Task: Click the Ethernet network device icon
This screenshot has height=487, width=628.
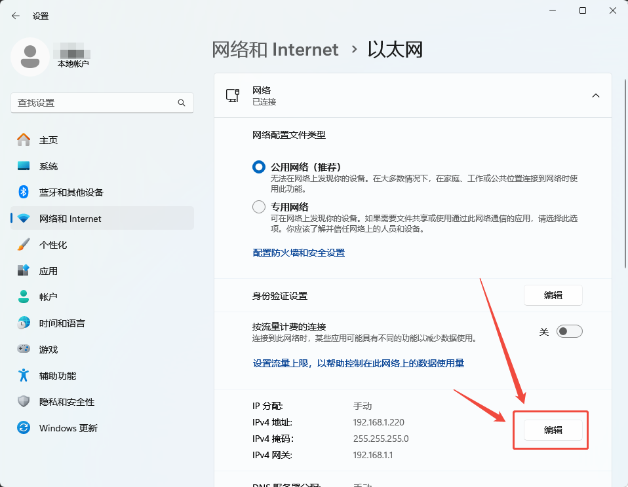Action: click(233, 96)
